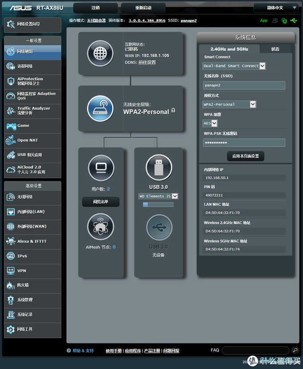Click the WPA-PSK password field
Viewport: 303px width, 369px height.
(x=244, y=143)
